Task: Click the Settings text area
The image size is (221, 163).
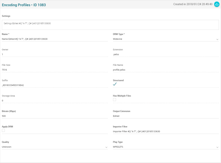Action: point(110,25)
